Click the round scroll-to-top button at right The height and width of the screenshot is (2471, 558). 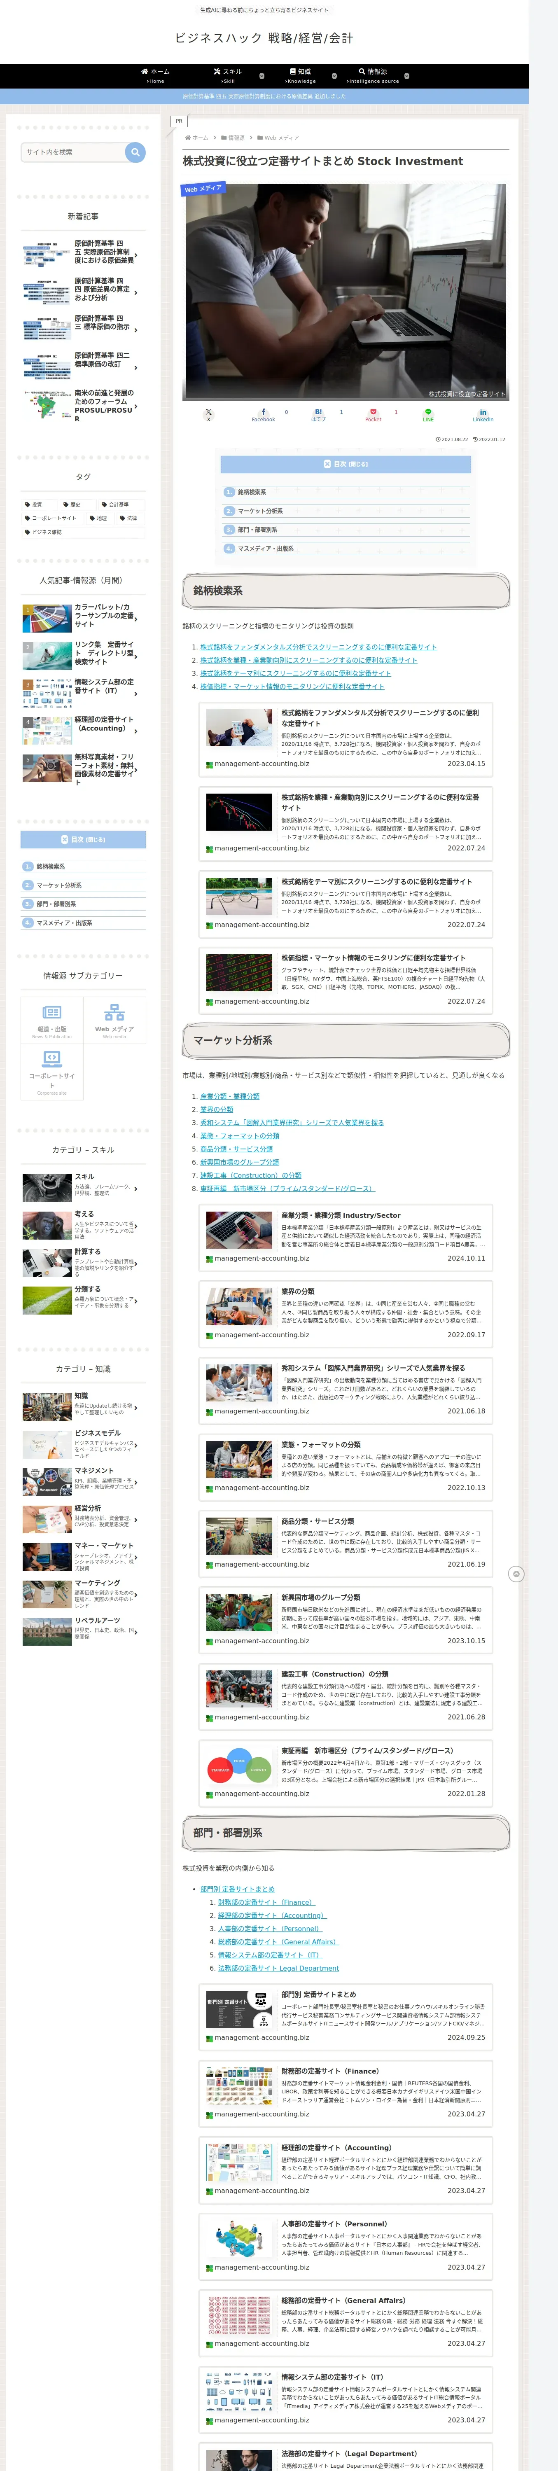point(516,1574)
